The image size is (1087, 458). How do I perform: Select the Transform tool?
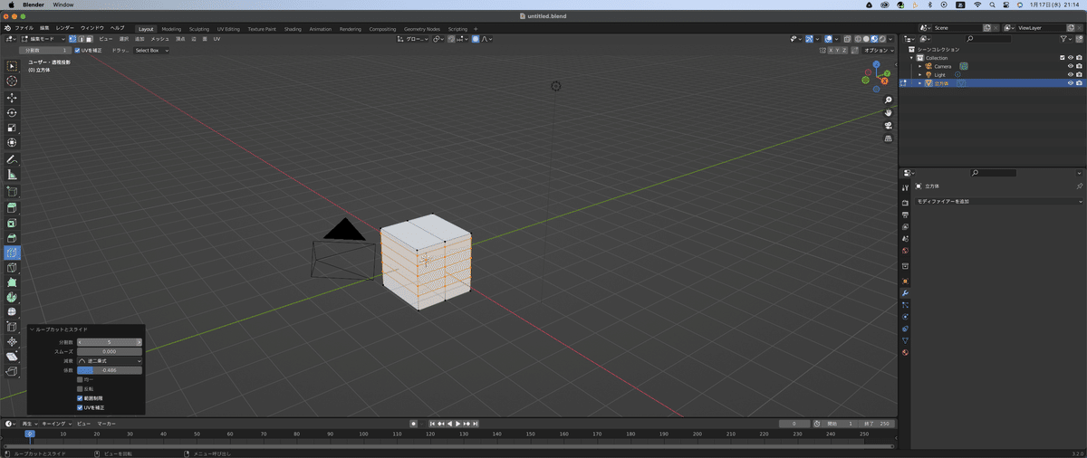click(x=12, y=142)
